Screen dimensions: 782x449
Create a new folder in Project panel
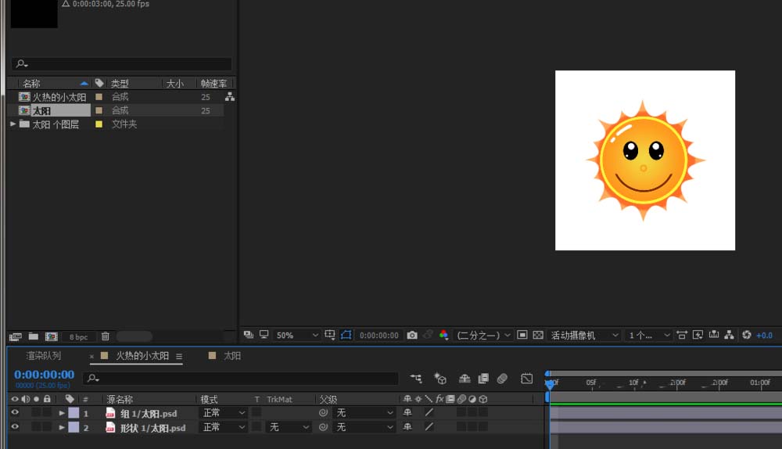click(x=34, y=336)
